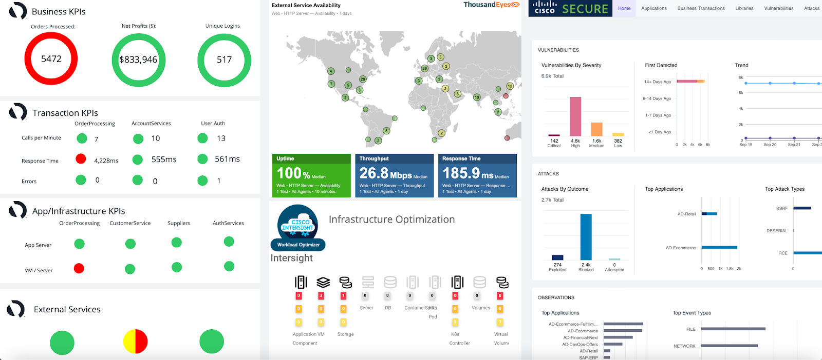Click the yellow-red External Services status circle
This screenshot has width=822, height=360.
click(136, 342)
